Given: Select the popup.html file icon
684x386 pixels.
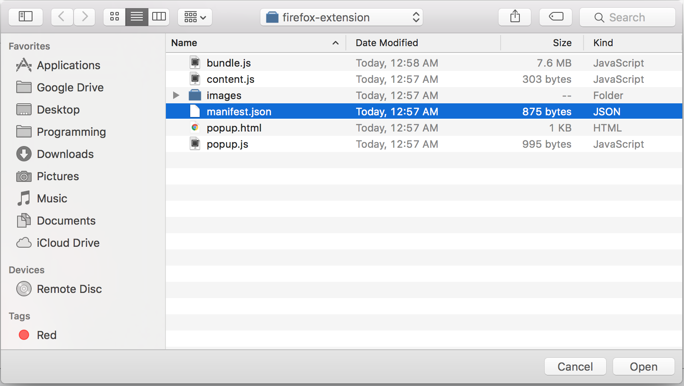Looking at the screenshot, I should 195,128.
